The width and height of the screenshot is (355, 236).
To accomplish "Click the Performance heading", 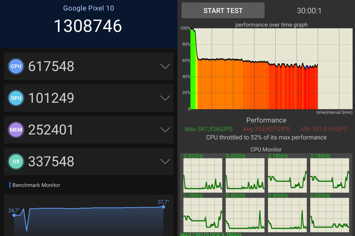I will 266,120.
